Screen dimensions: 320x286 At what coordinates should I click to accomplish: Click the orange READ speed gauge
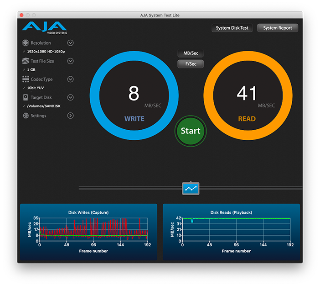click(248, 95)
